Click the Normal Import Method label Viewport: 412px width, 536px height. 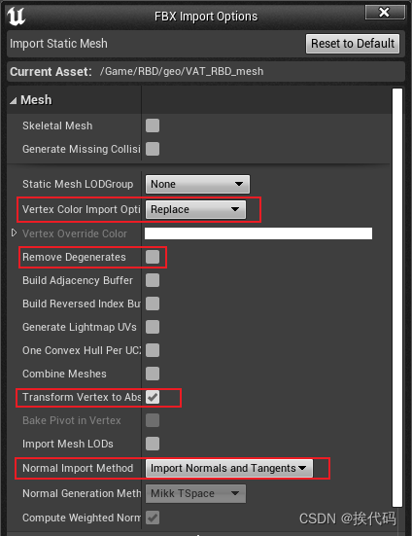(x=78, y=468)
